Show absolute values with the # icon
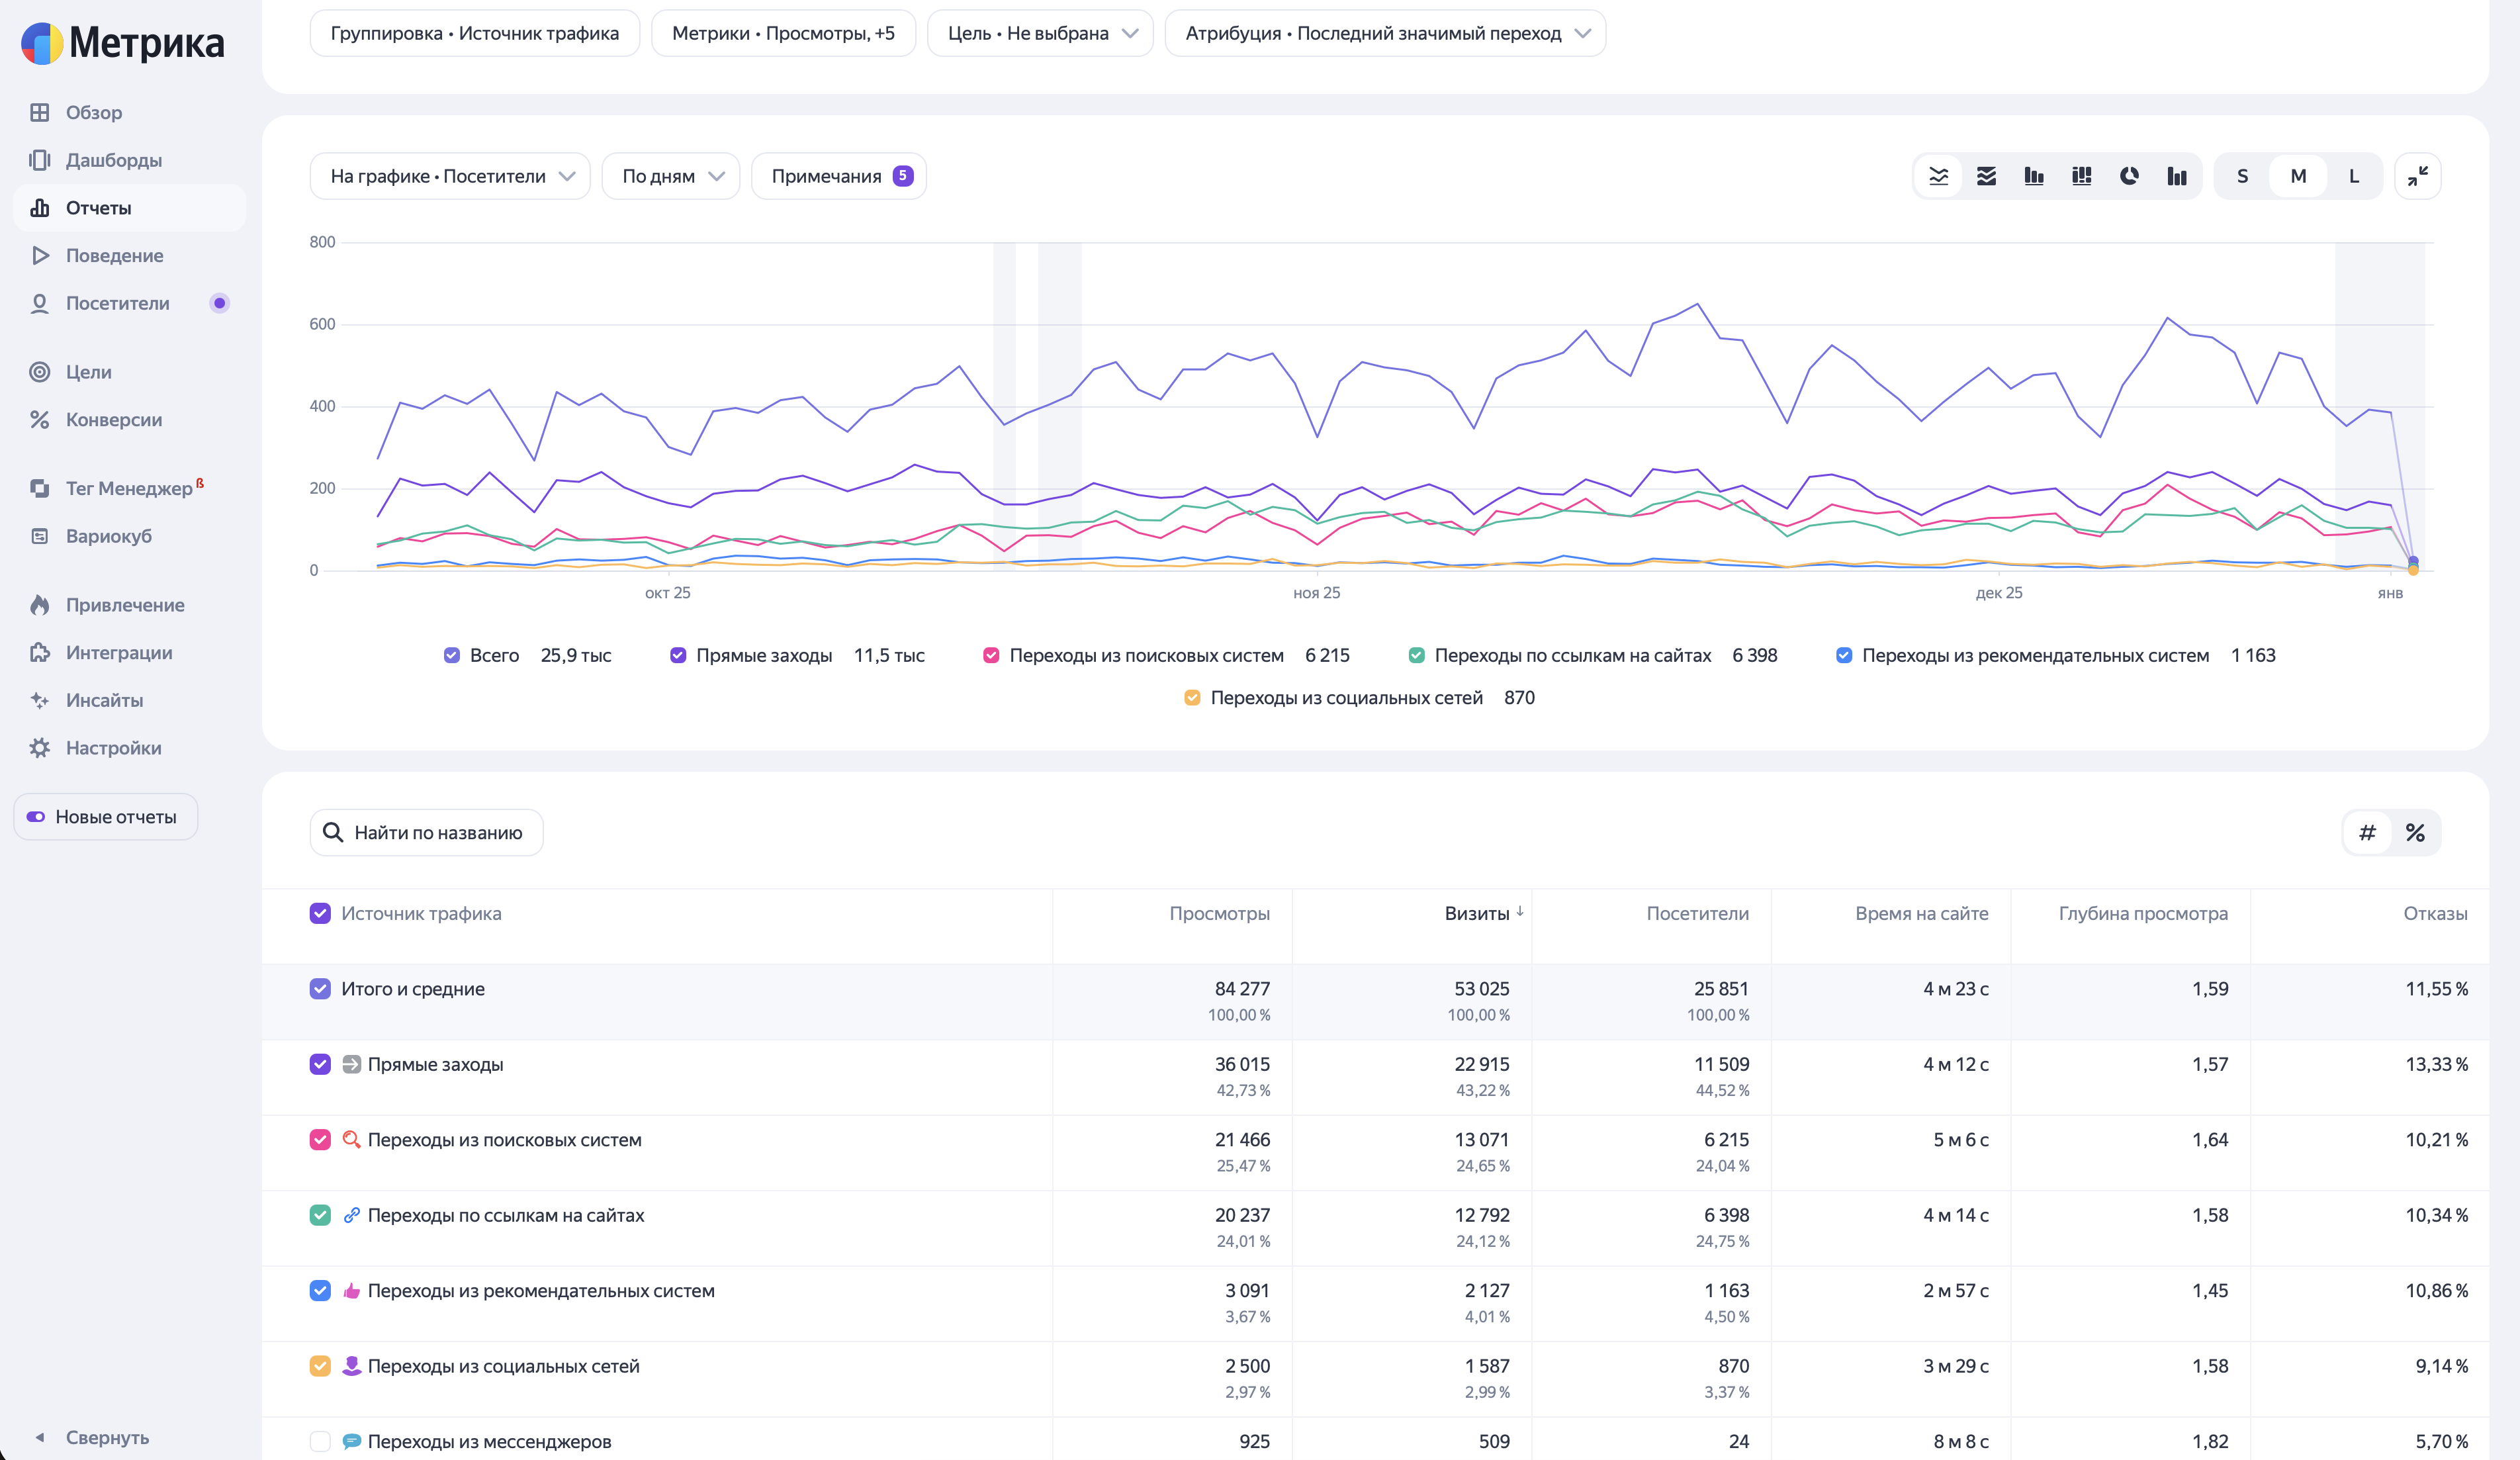 click(x=2367, y=833)
